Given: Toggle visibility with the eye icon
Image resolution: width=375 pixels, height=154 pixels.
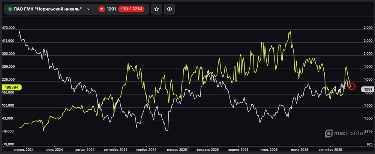Looking at the screenshot, I should 169,9.
